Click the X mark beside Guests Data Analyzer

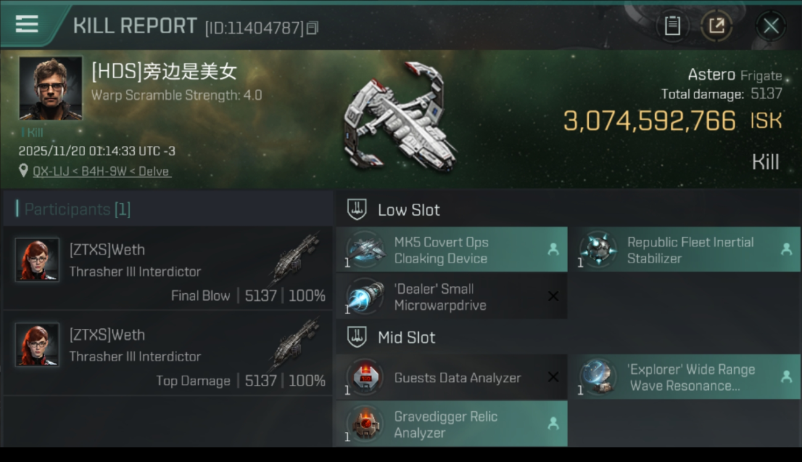553,377
